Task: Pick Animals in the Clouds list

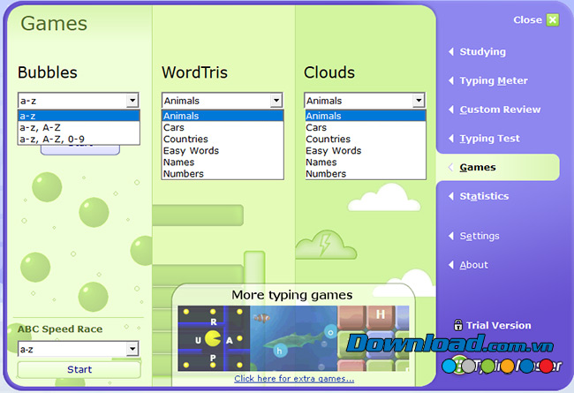Action: 366,116
